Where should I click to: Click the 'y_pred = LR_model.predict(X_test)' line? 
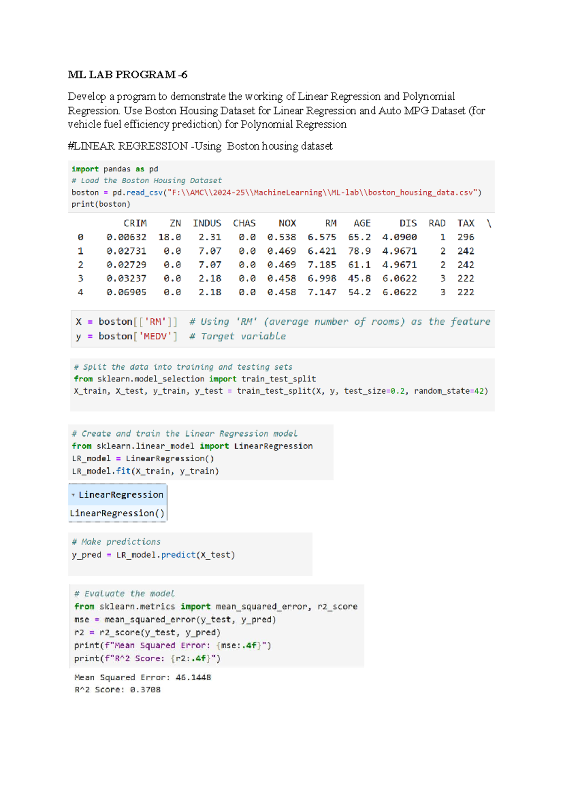click(x=153, y=555)
